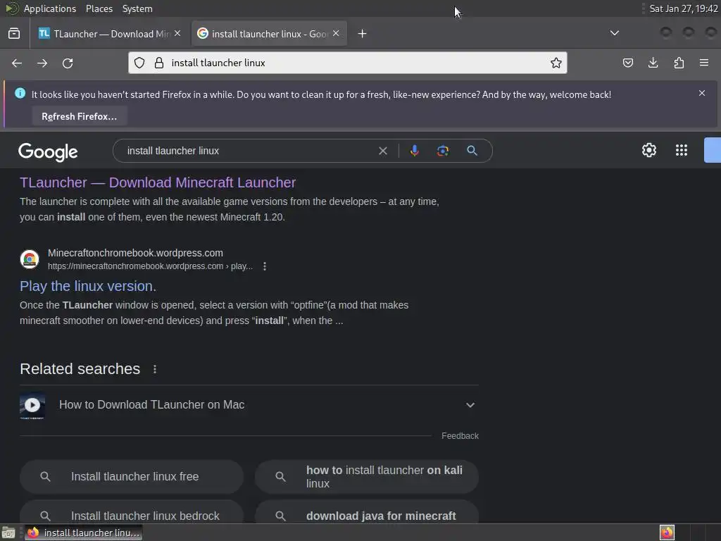Go forward to the next page

[42, 63]
